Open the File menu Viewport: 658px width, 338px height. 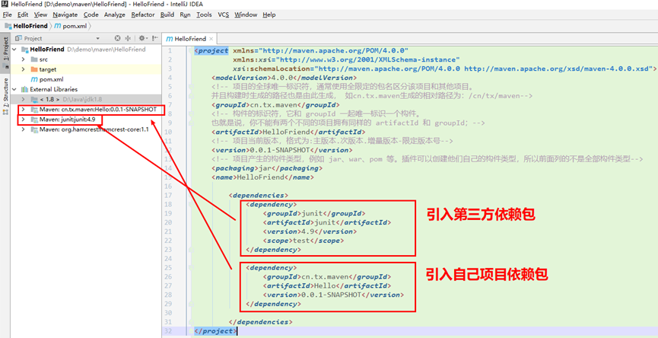pos(7,14)
